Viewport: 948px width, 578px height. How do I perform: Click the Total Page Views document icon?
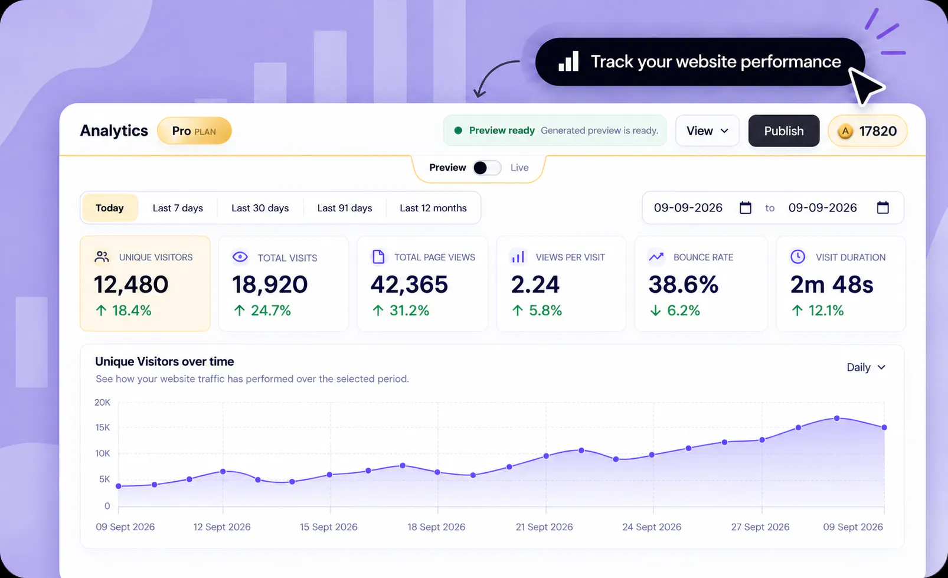[x=378, y=257]
